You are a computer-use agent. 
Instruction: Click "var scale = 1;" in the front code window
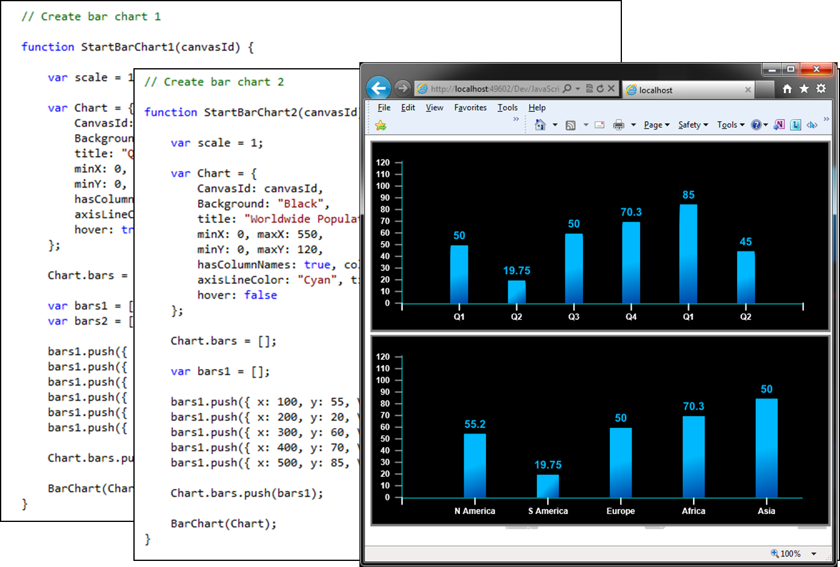tap(217, 143)
